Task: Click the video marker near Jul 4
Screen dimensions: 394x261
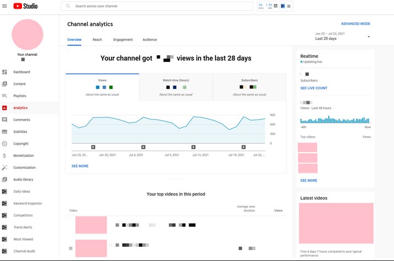Action: (x=143, y=147)
